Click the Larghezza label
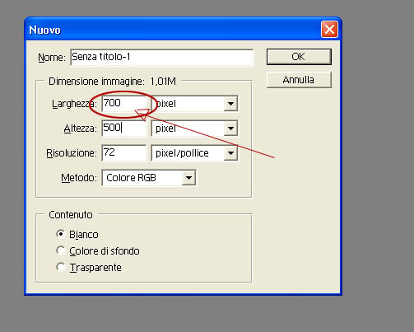The height and width of the screenshot is (332, 414). tap(74, 104)
